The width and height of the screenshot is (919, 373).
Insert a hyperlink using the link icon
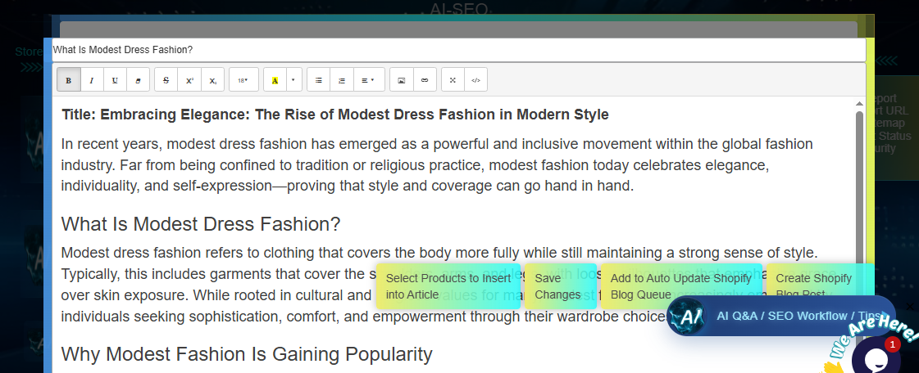tap(425, 80)
